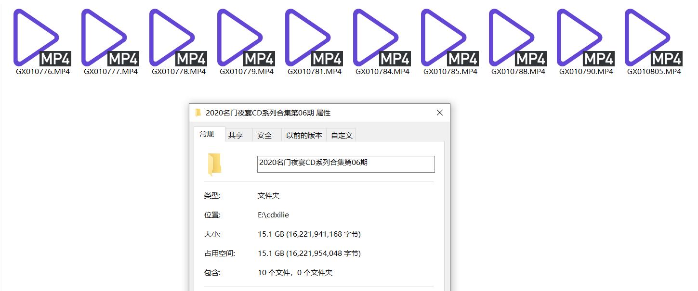Click the 占用空间 label
Viewport: 698px width, 291px height.
(220, 253)
